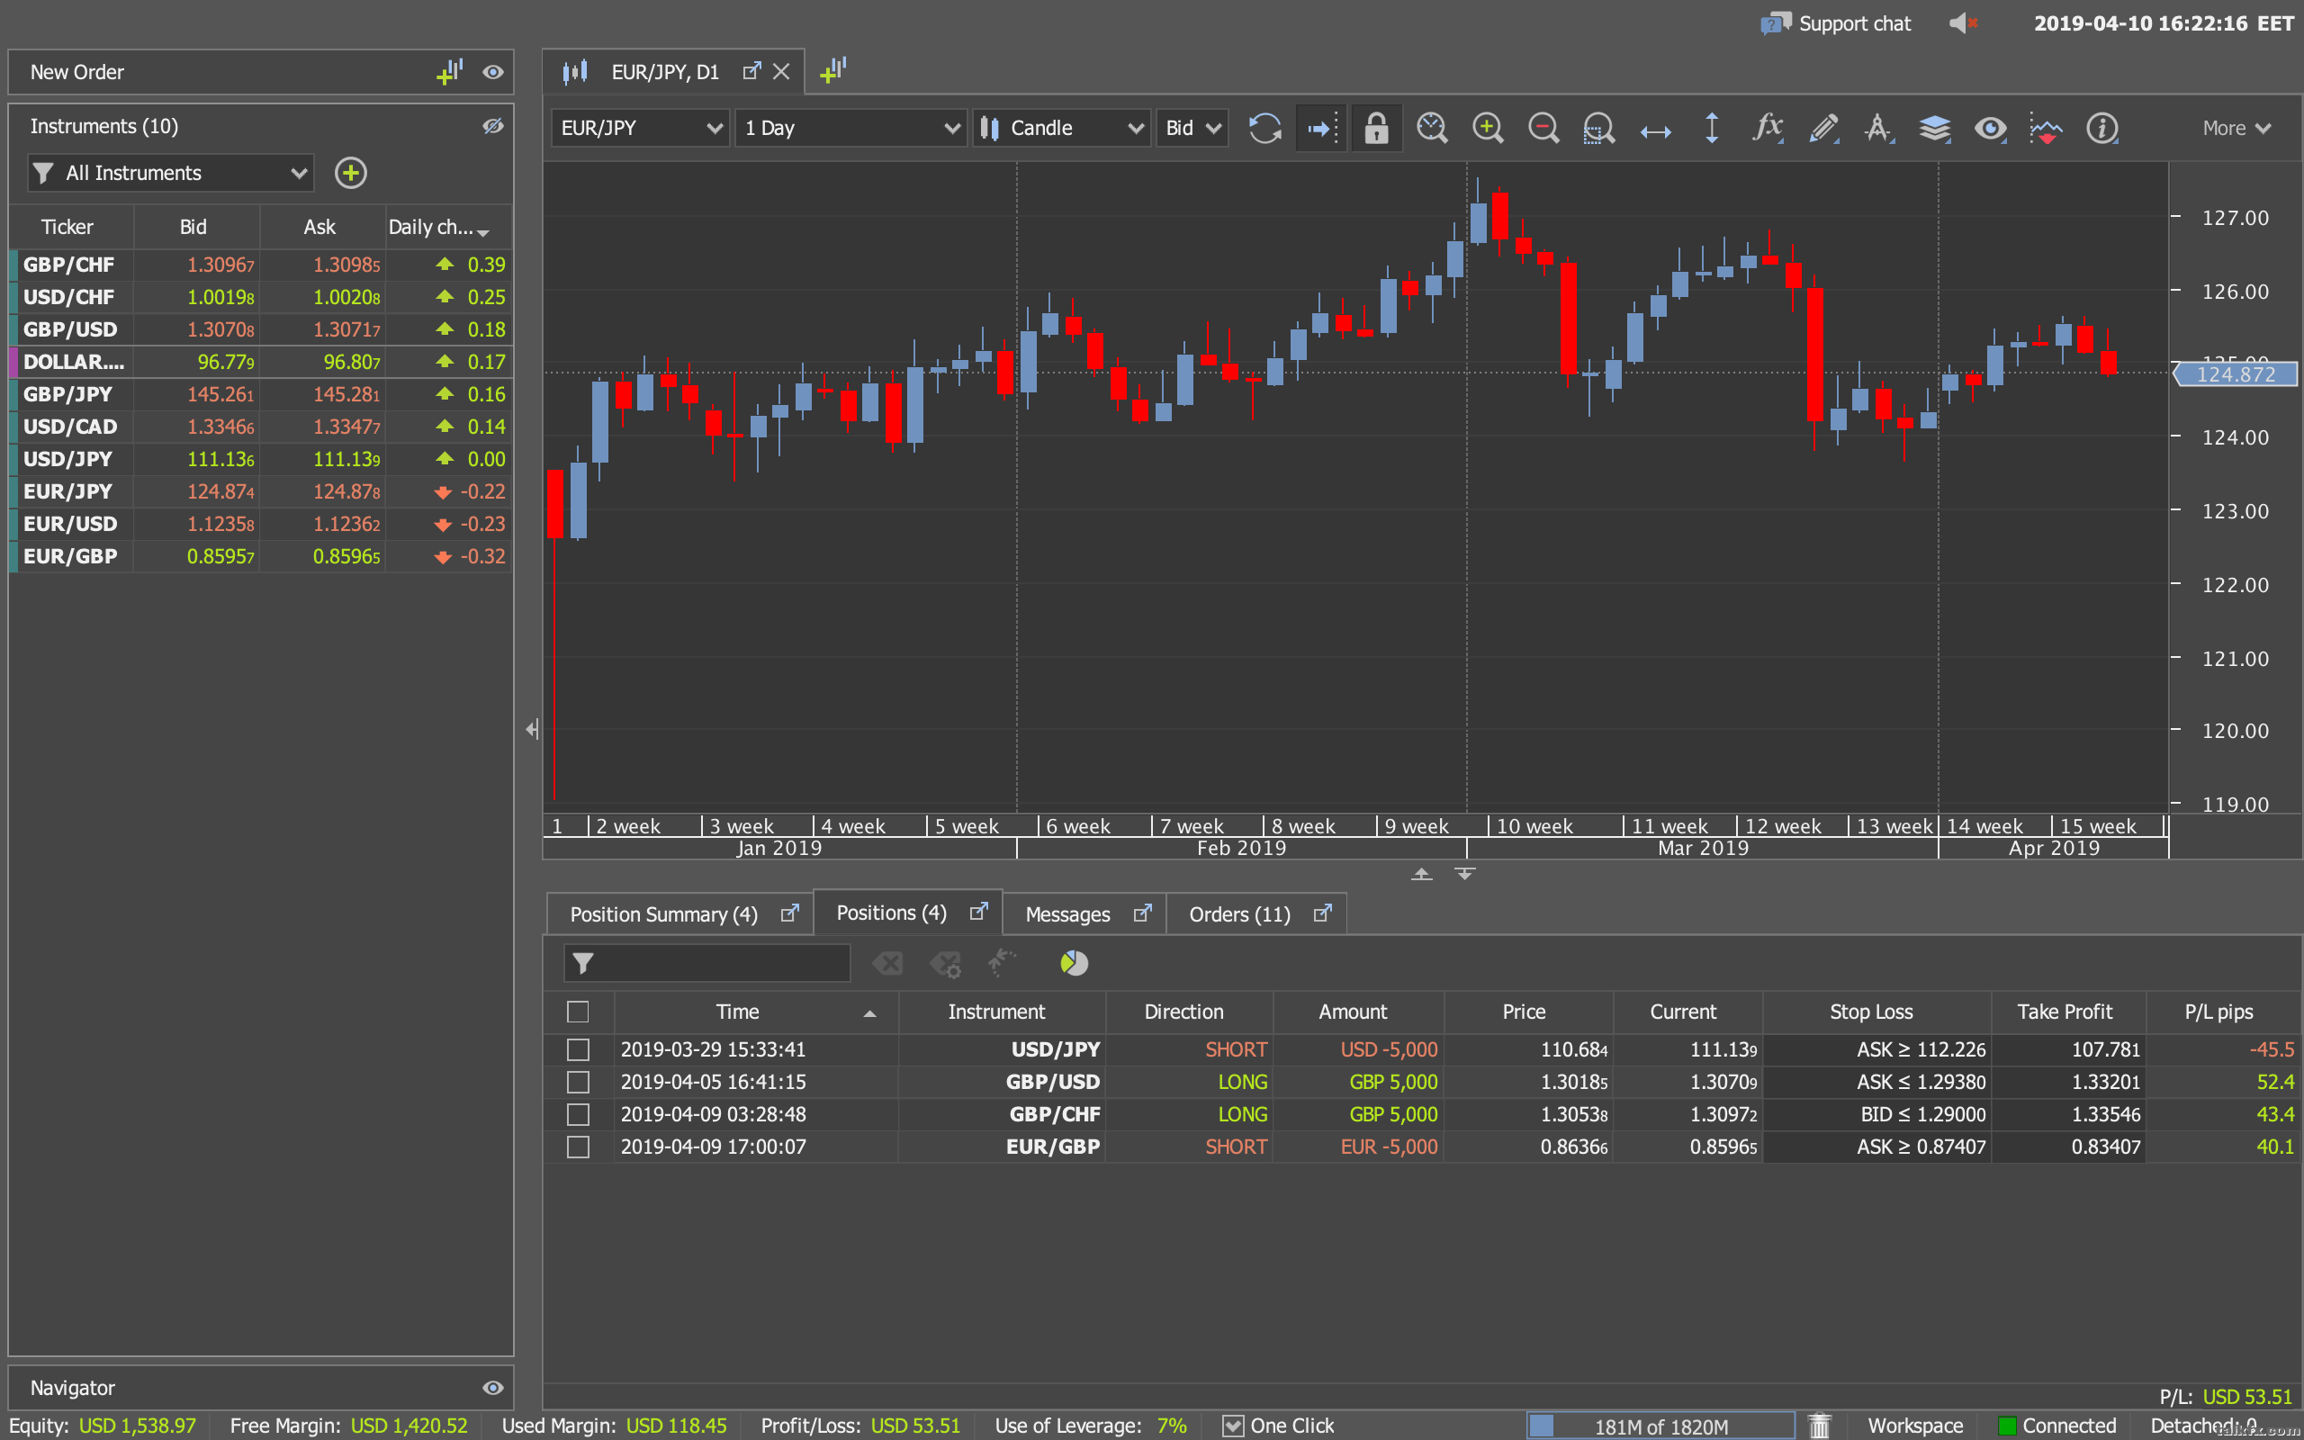The image size is (2304, 1440).
Task: Open the time-period zoom clock icon
Action: click(1432, 128)
